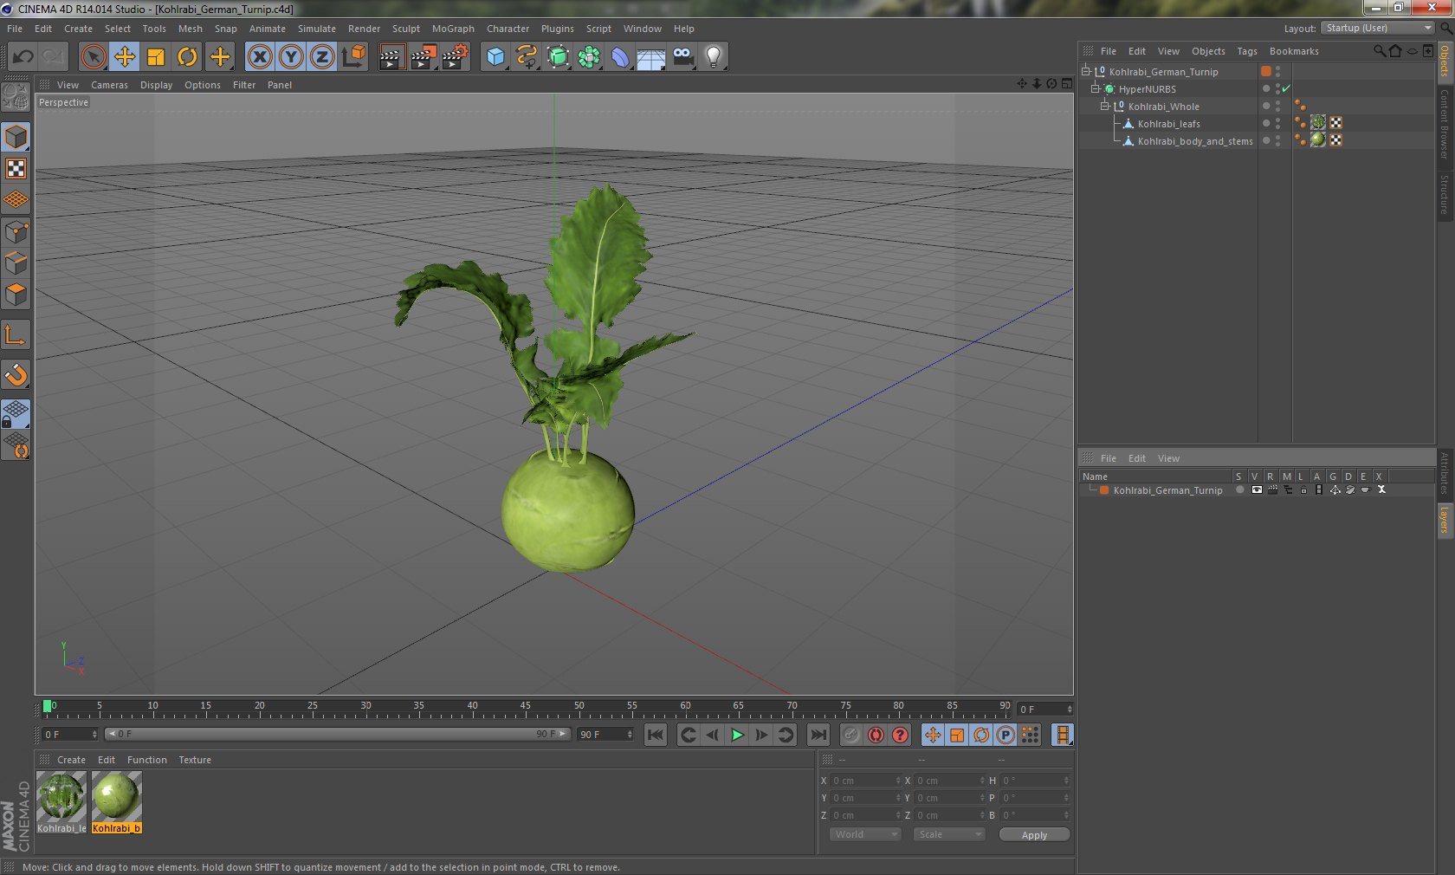The width and height of the screenshot is (1455, 875).
Task: Play the animation forward
Action: point(737,735)
